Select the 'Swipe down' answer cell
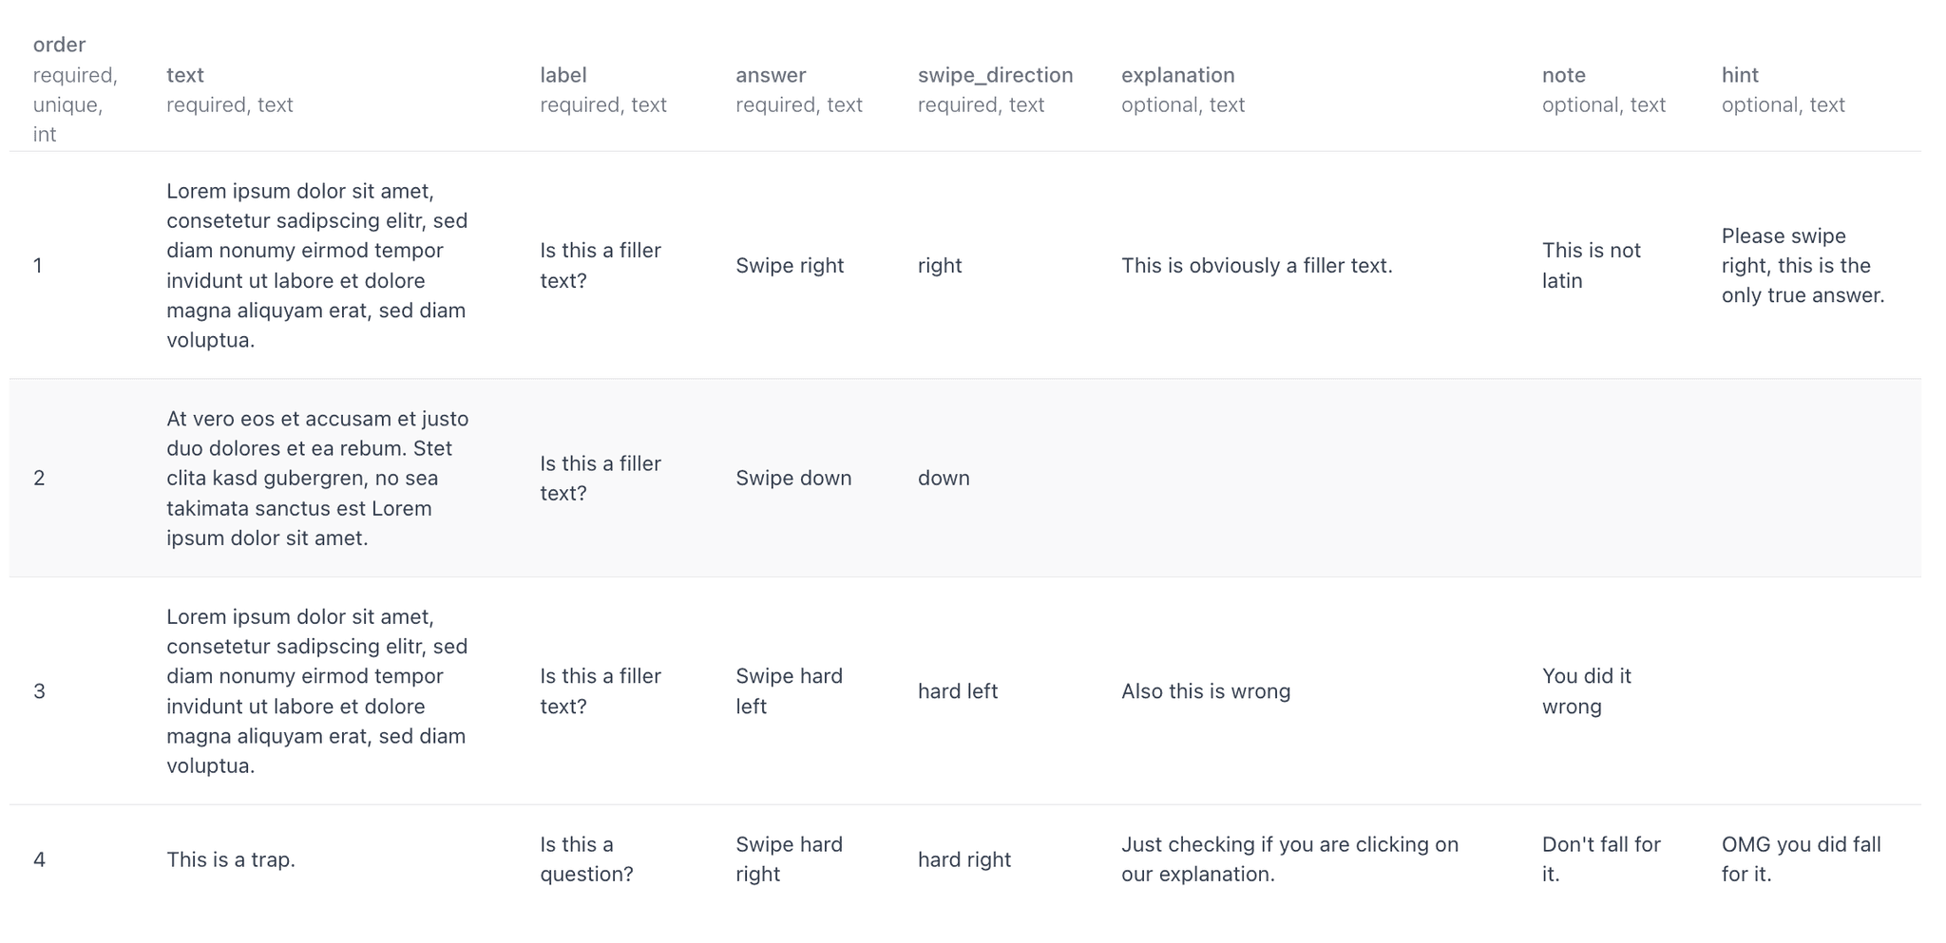The width and height of the screenshot is (1946, 943). point(793,478)
